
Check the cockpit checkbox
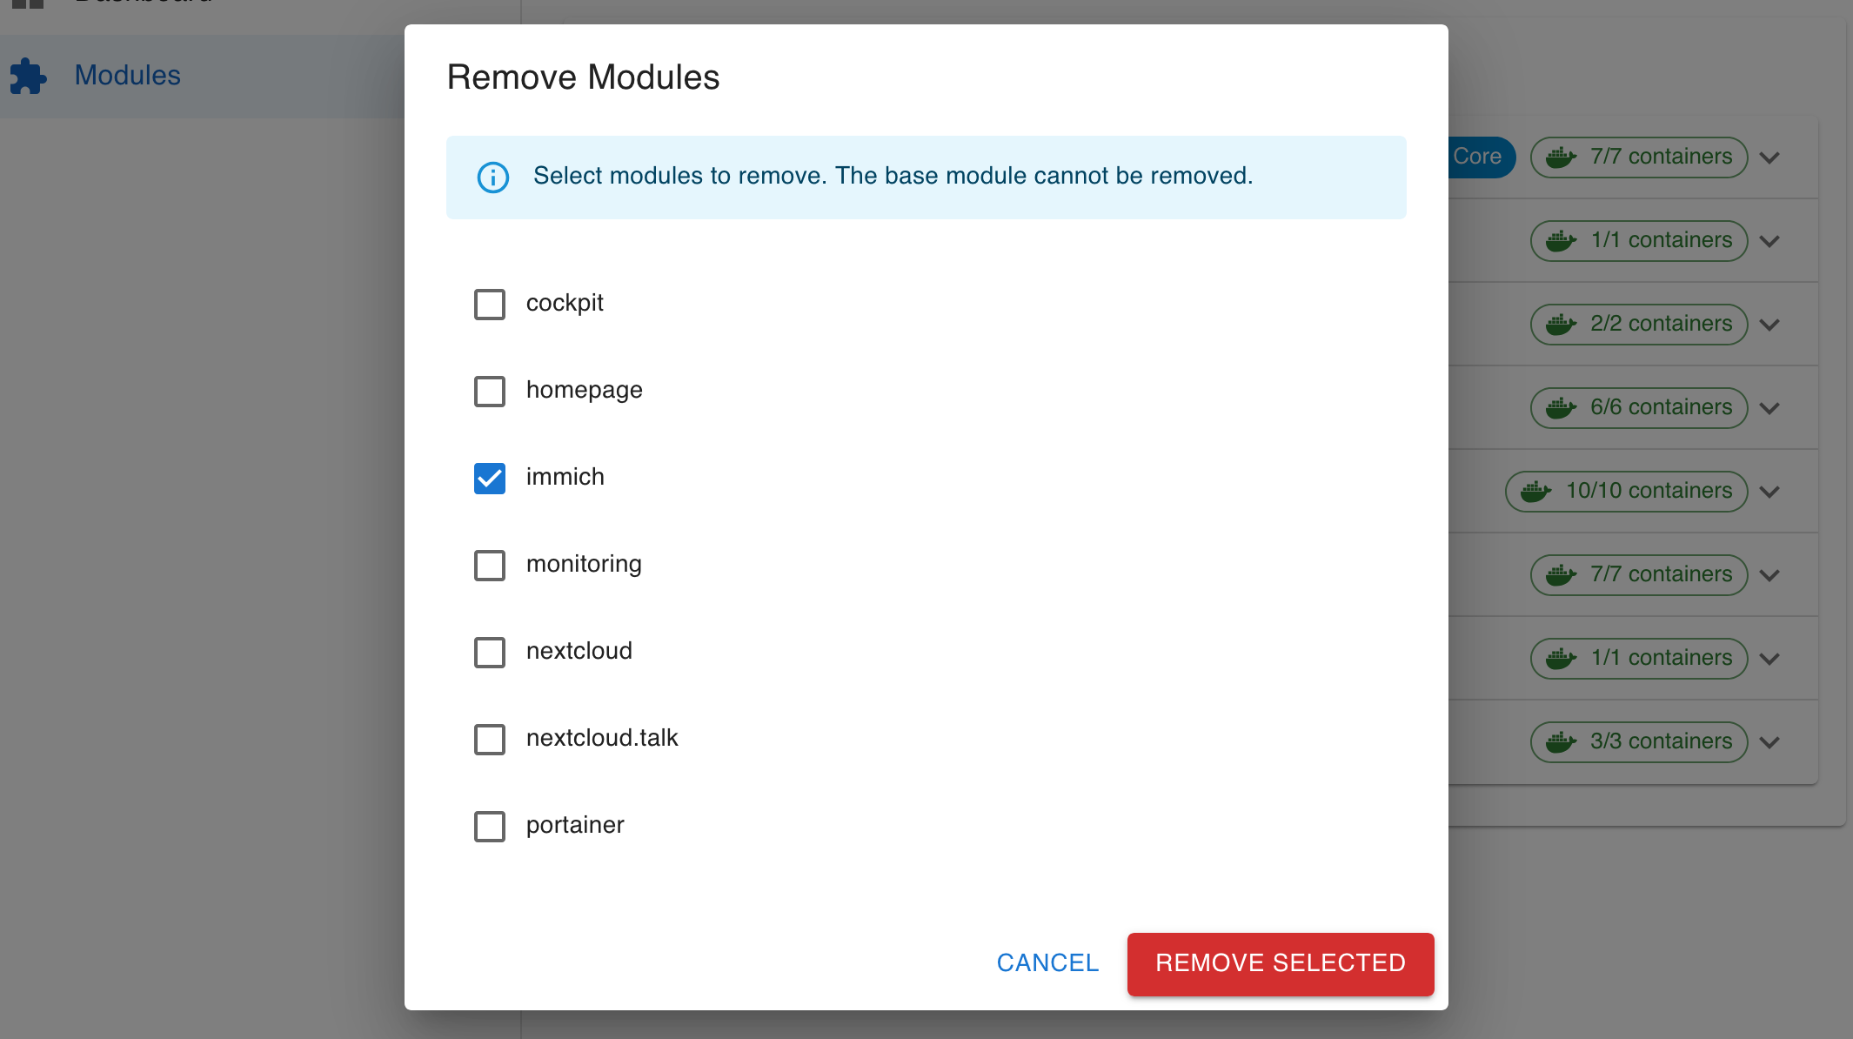tap(490, 305)
